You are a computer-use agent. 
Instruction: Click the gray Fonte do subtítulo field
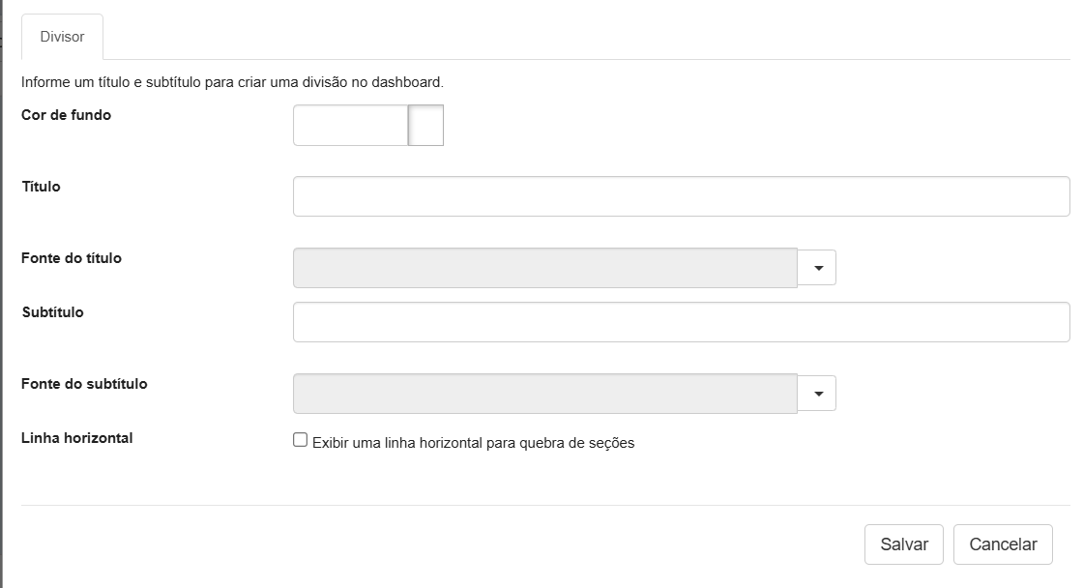(544, 394)
